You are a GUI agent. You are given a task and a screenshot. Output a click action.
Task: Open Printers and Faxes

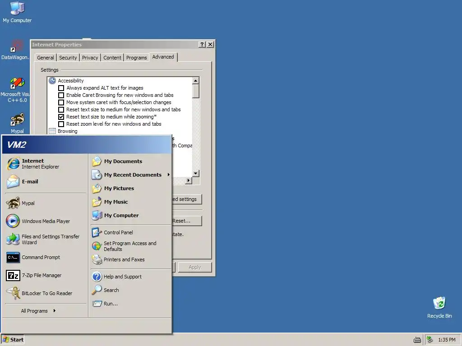tap(131, 259)
